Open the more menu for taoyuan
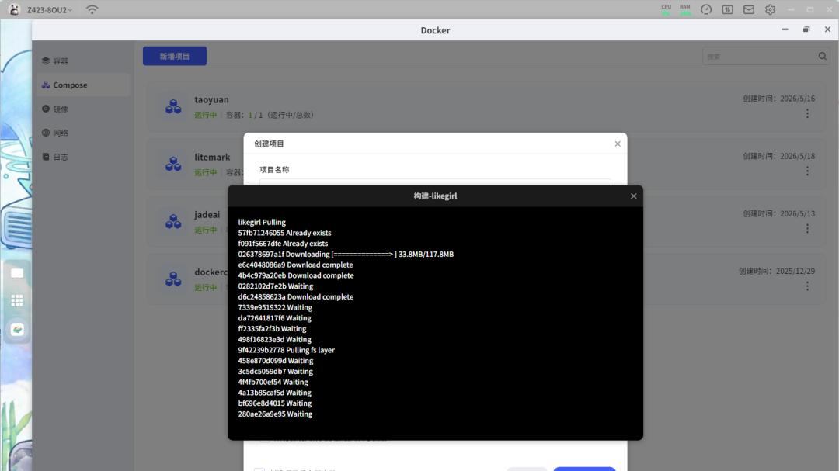 point(807,114)
